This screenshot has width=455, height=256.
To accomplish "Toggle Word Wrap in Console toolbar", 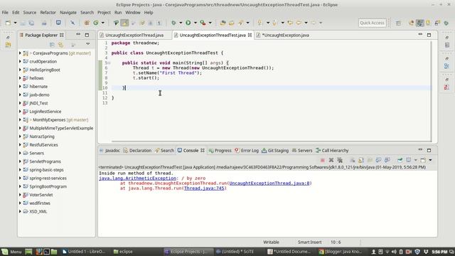I will tap(370, 160).
